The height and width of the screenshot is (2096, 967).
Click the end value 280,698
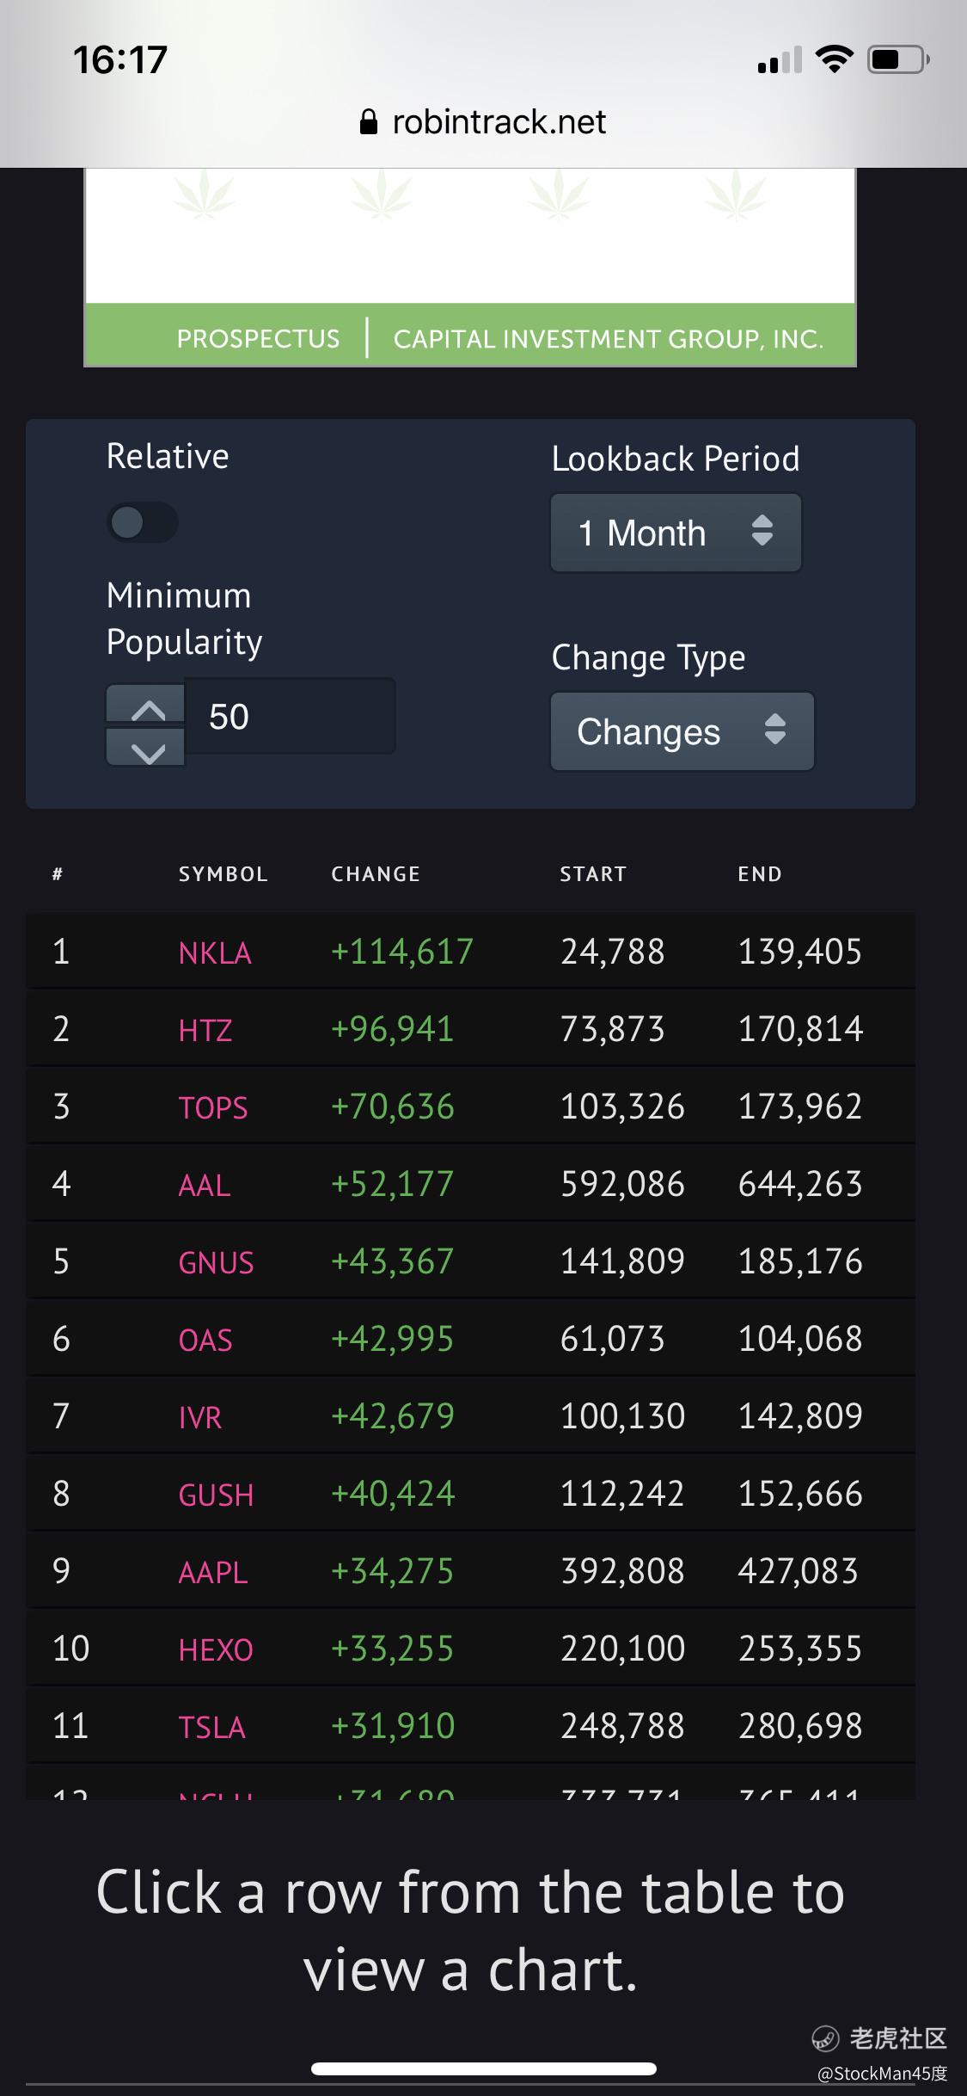coord(800,1726)
